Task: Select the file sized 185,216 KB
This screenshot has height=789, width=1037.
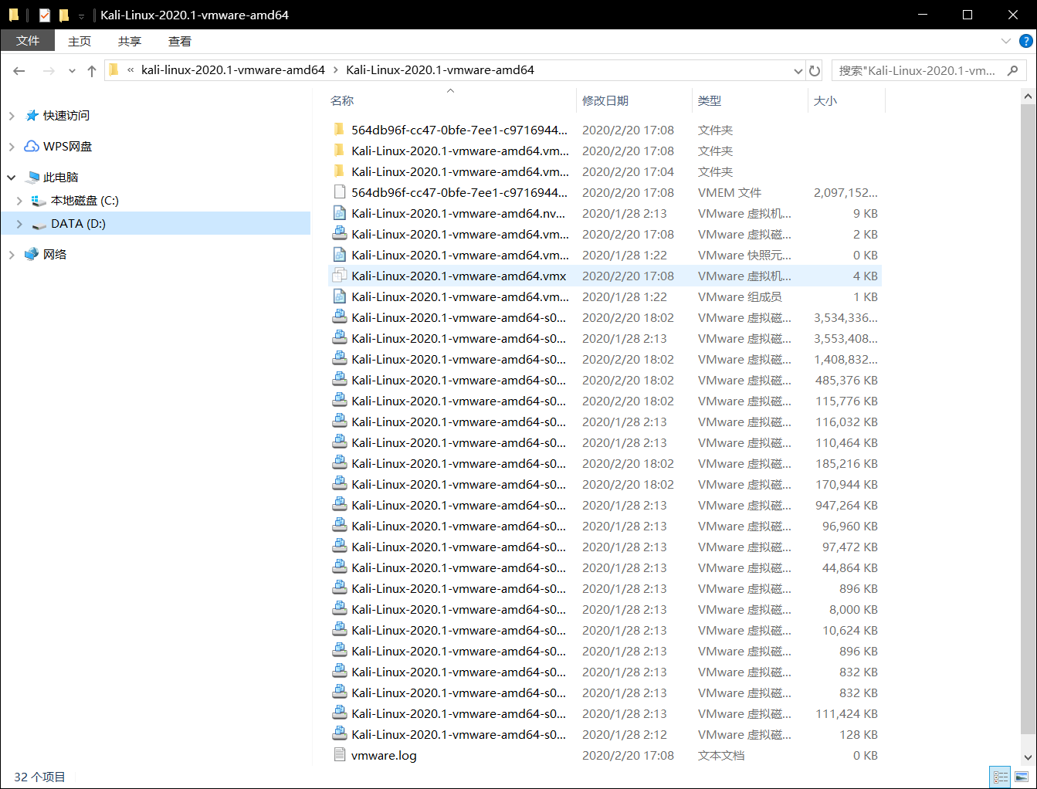Action: click(x=605, y=463)
